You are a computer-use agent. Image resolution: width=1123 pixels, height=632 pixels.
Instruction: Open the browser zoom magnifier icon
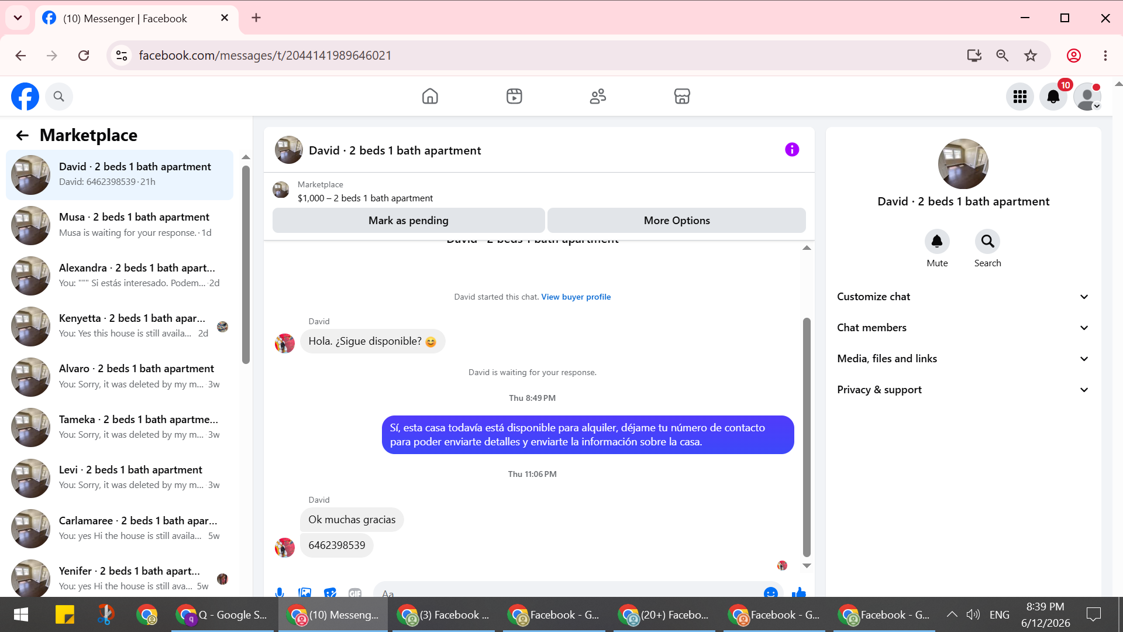pos(1002,56)
